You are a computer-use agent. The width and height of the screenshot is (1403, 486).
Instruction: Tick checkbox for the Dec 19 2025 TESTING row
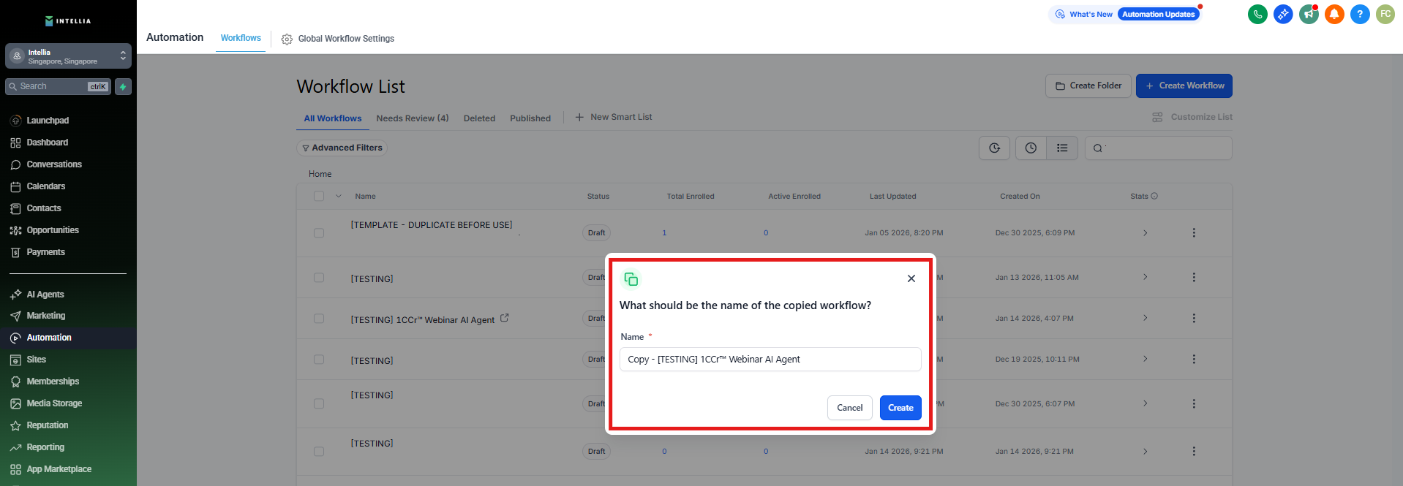319,360
